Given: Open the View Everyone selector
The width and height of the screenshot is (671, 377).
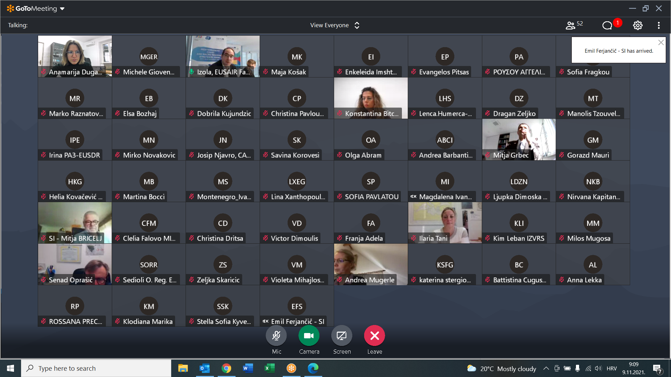Looking at the screenshot, I should coord(334,25).
